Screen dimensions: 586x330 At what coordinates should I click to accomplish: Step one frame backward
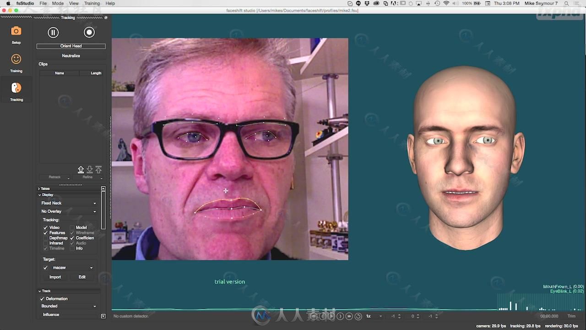tap(322, 316)
